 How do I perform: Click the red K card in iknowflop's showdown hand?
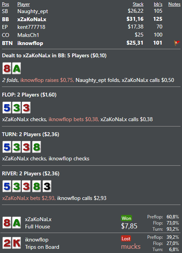[17, 243]
